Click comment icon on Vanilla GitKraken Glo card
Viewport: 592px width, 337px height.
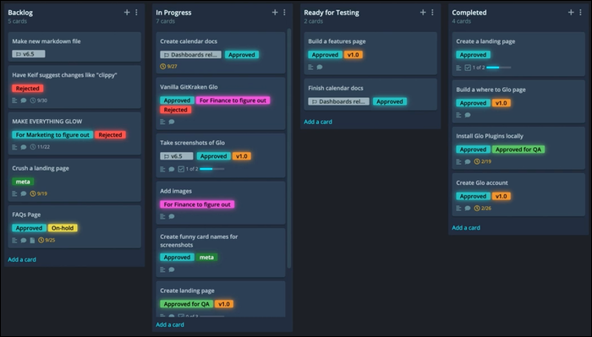(172, 122)
